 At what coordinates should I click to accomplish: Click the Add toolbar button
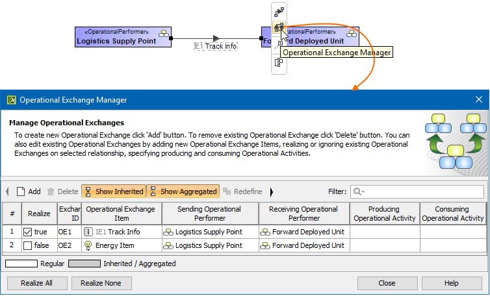click(29, 191)
